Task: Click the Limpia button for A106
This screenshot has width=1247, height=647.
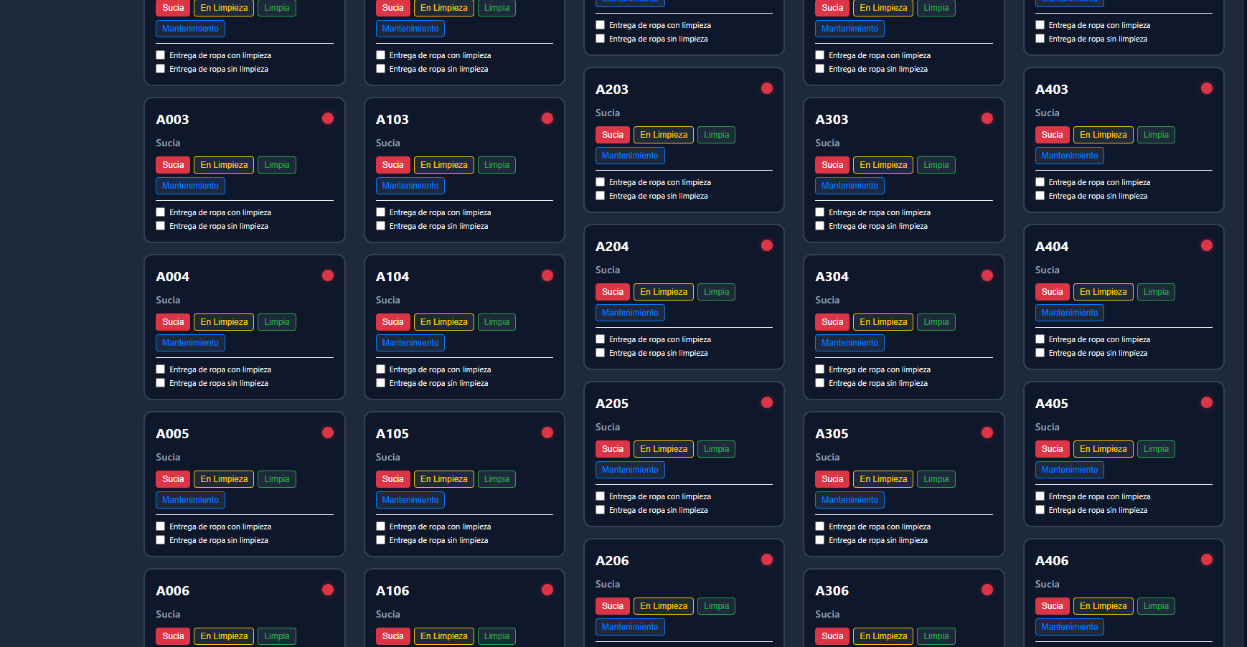Action: click(x=497, y=636)
